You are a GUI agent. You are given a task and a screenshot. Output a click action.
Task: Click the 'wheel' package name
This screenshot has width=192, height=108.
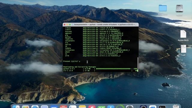point(67,52)
